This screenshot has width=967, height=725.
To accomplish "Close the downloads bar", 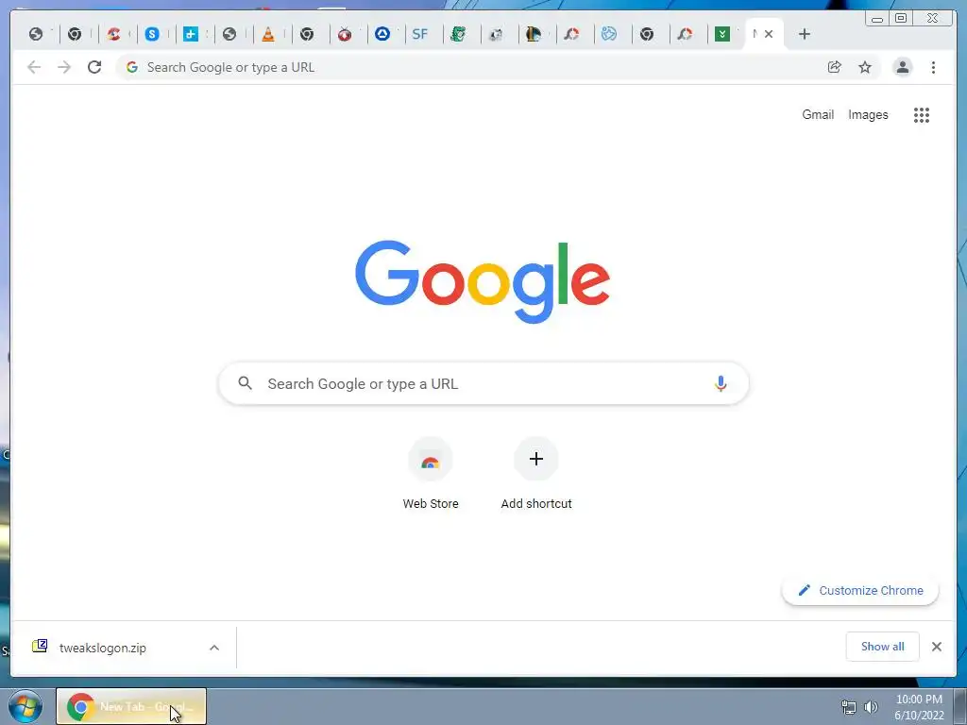I will coord(937,647).
